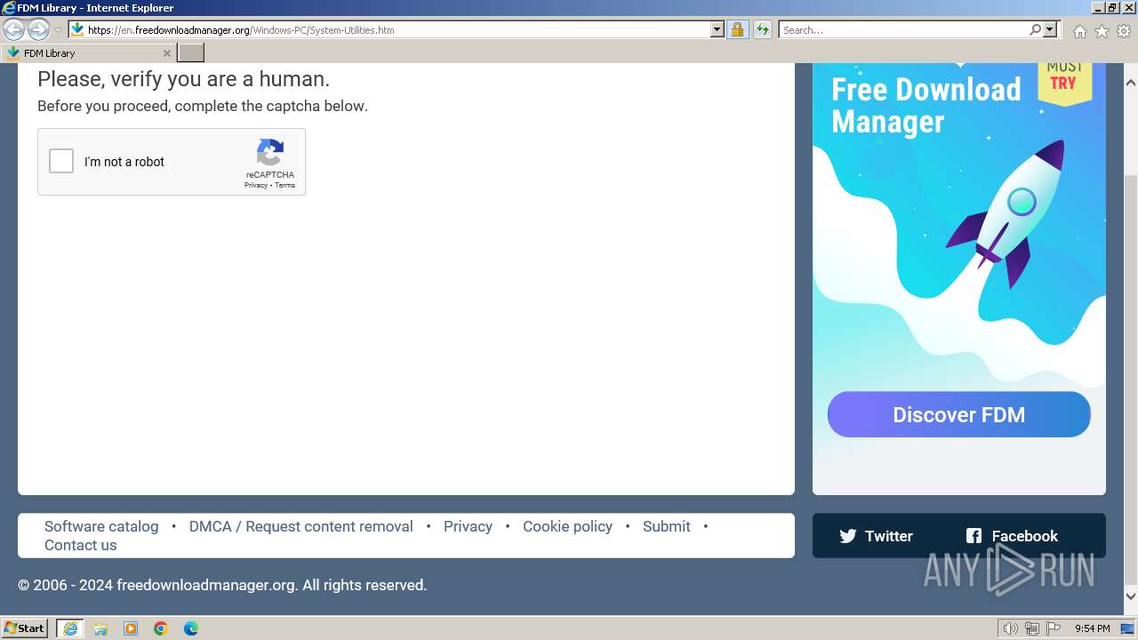Image resolution: width=1138 pixels, height=640 pixels.
Task: Click the site favicon in the address bar
Action: [77, 29]
